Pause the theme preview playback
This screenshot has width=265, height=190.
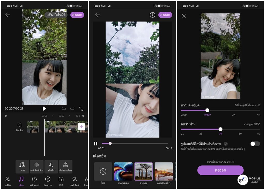click(95, 144)
